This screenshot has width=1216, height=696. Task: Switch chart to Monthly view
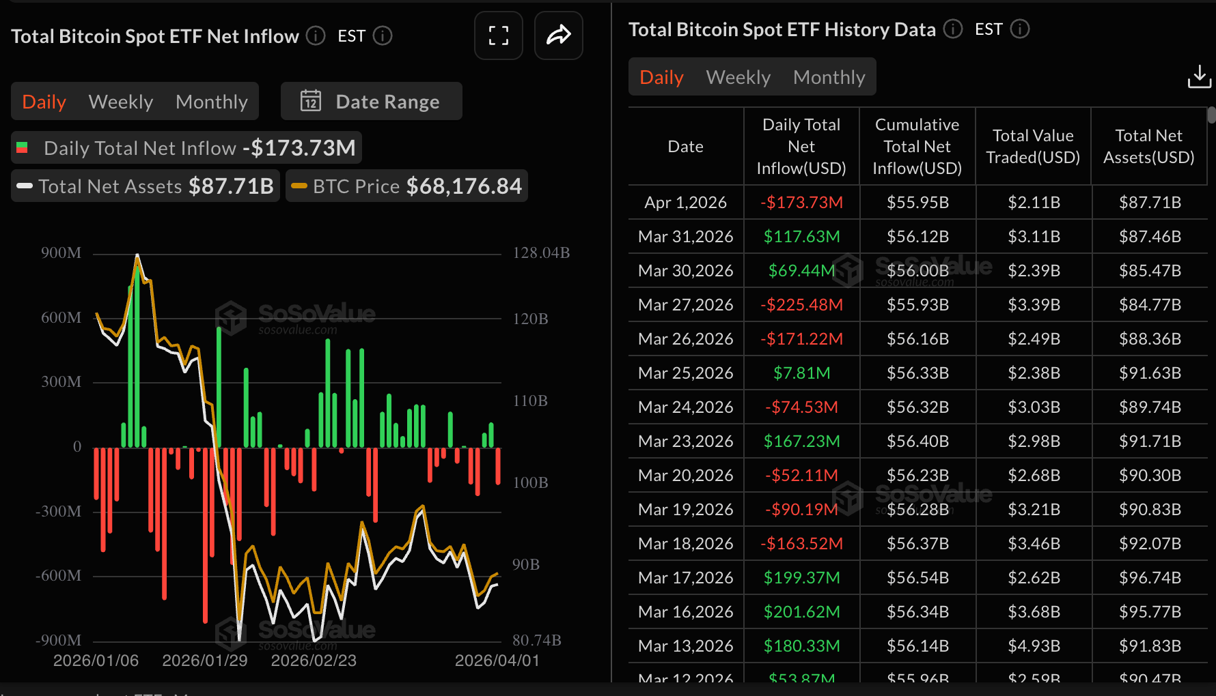pos(211,102)
